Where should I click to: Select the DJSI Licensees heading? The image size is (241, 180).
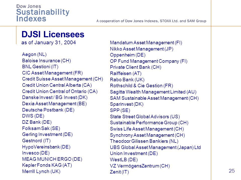click(x=53, y=34)
